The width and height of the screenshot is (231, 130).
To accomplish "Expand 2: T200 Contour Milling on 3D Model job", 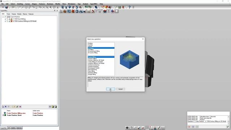I will [5, 21].
